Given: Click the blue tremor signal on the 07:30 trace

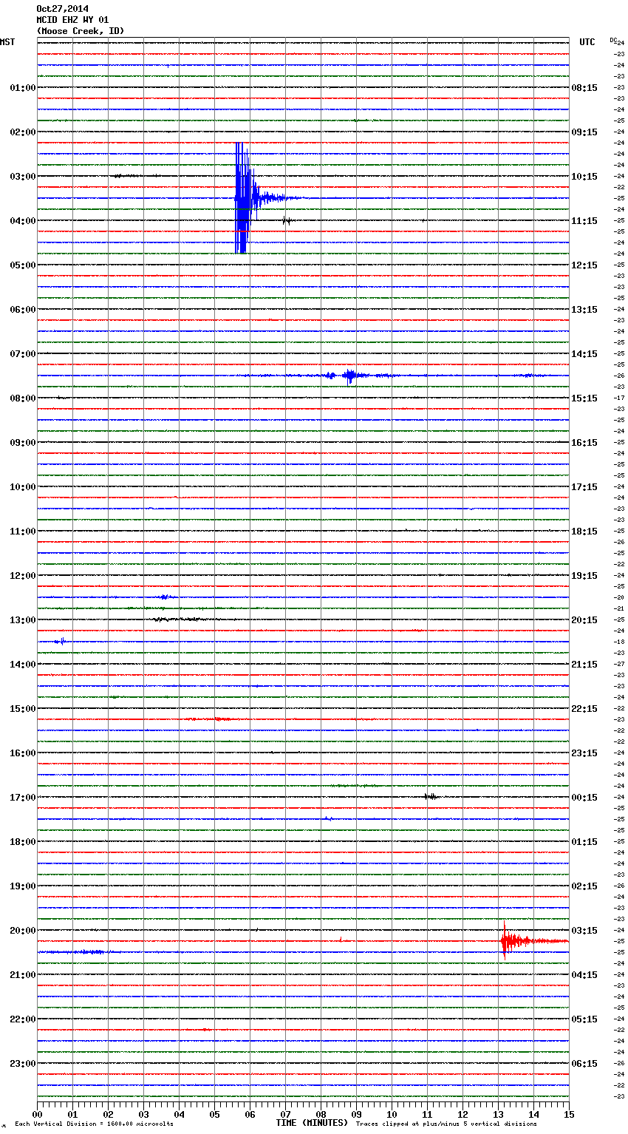Looking at the screenshot, I should click(349, 376).
